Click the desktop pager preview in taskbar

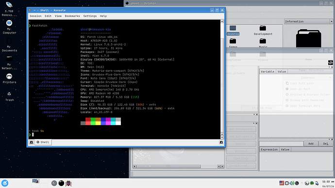coord(35,181)
